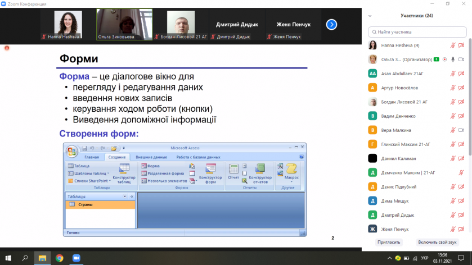472x265 pixels.
Task: Collapse the Участники panel with the chevron
Action: click(x=371, y=16)
